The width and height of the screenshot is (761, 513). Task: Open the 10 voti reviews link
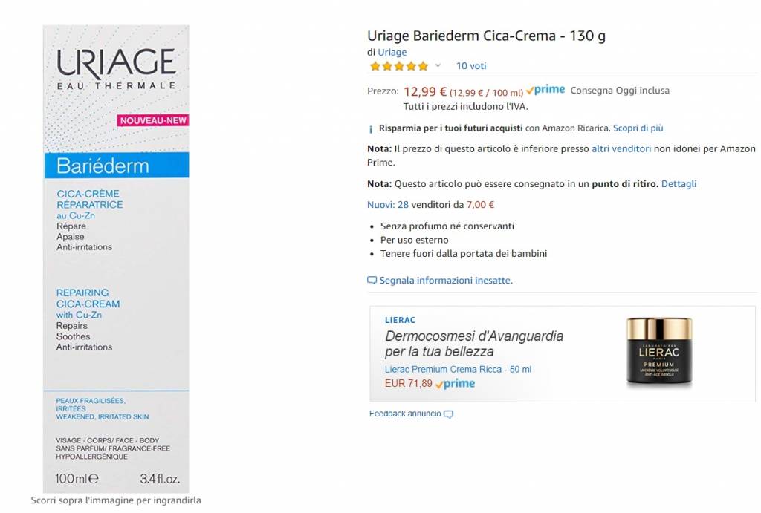coord(471,66)
